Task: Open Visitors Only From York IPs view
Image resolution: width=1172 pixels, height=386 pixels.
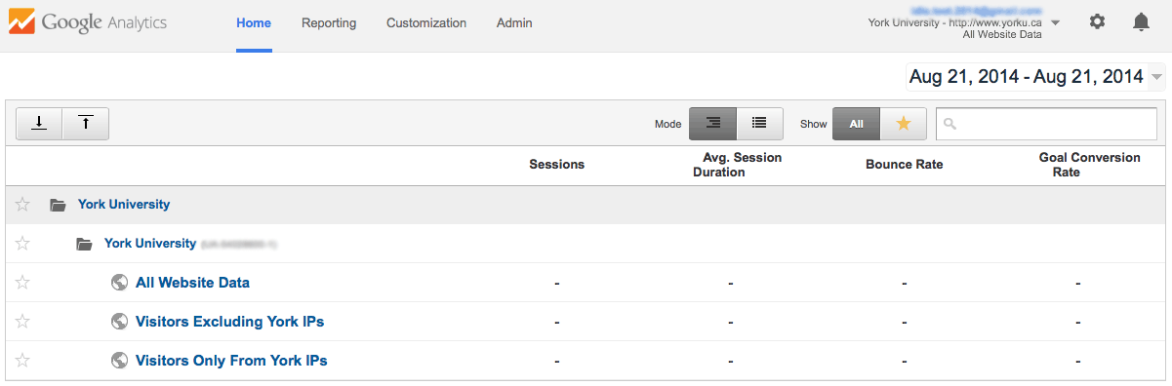Action: [x=231, y=361]
